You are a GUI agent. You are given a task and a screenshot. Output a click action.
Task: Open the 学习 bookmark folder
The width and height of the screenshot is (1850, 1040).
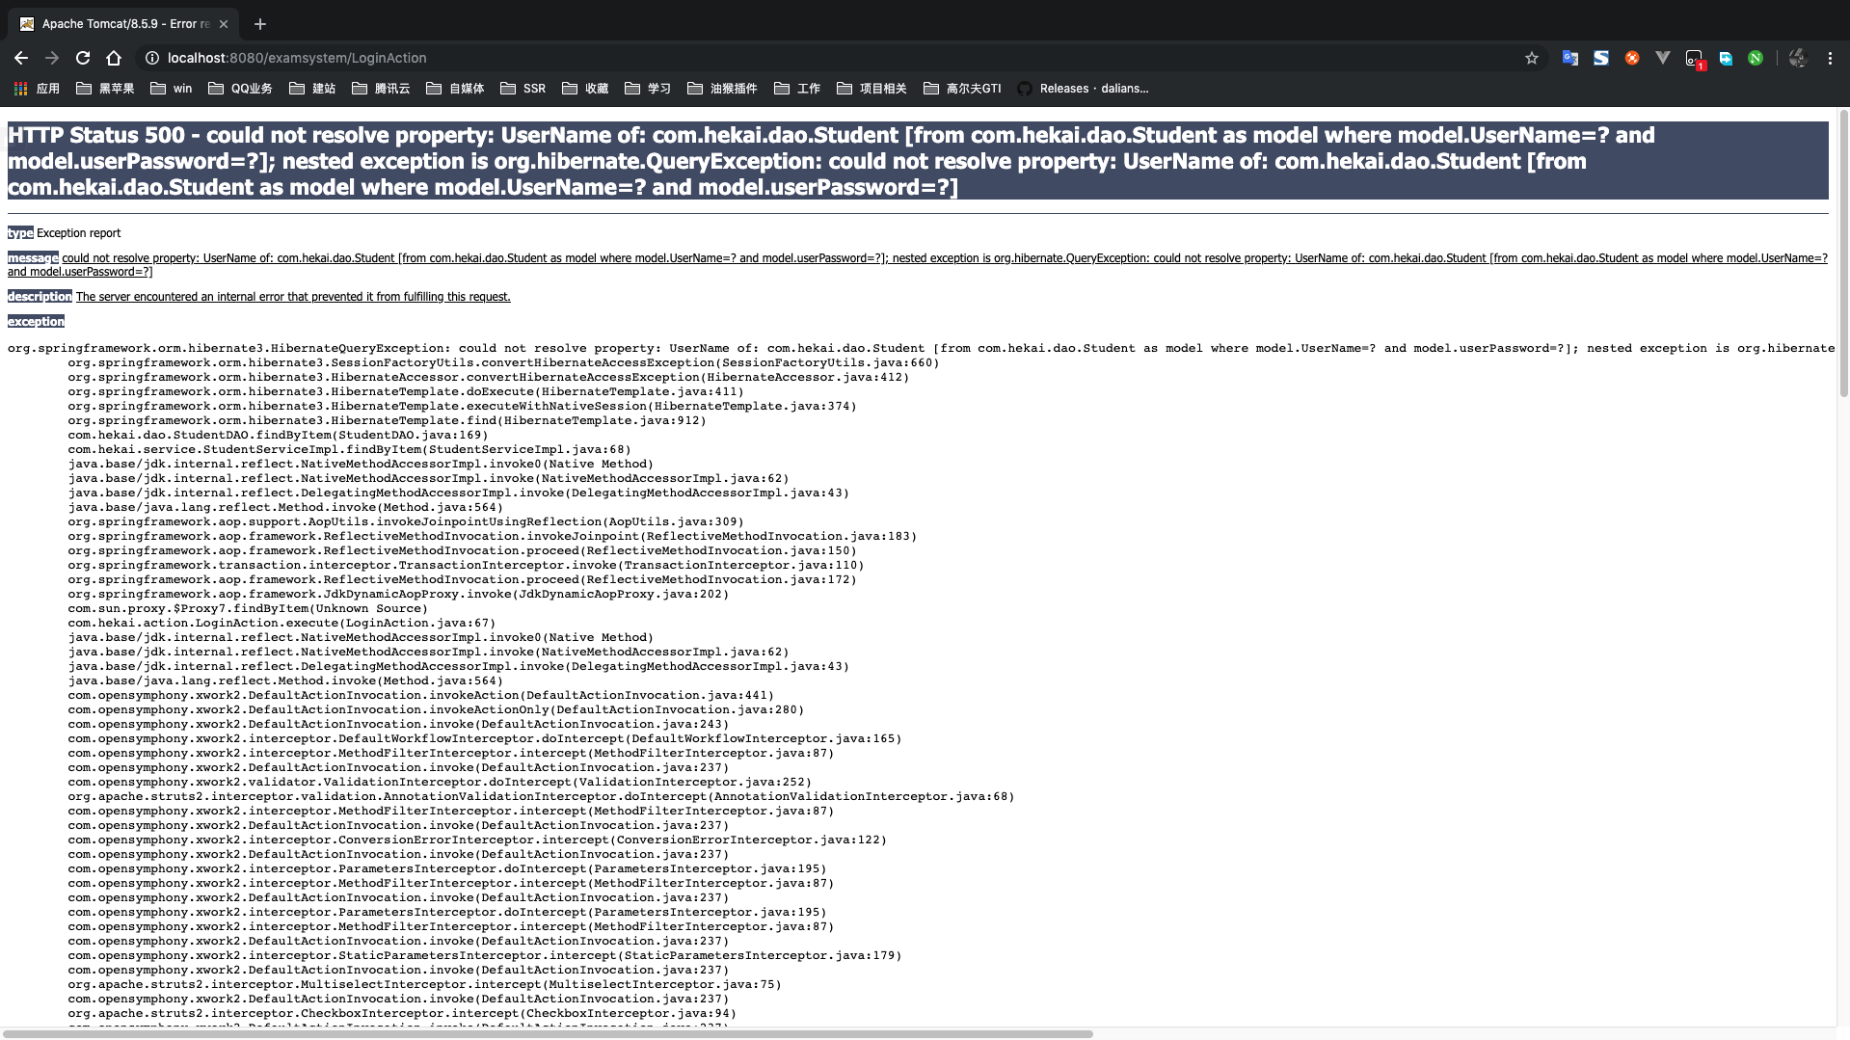(x=648, y=89)
